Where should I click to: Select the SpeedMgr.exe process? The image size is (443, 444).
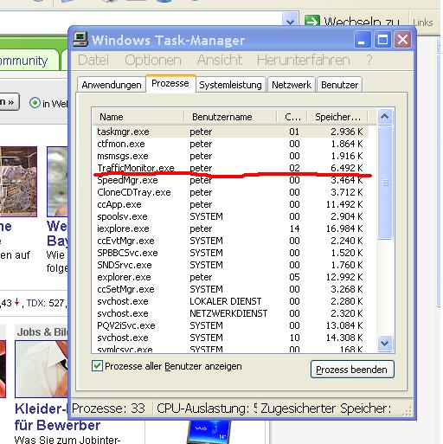230,180
